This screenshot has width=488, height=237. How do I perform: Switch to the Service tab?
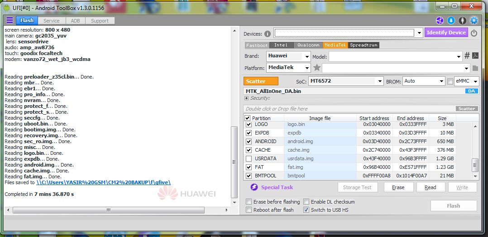tap(51, 21)
